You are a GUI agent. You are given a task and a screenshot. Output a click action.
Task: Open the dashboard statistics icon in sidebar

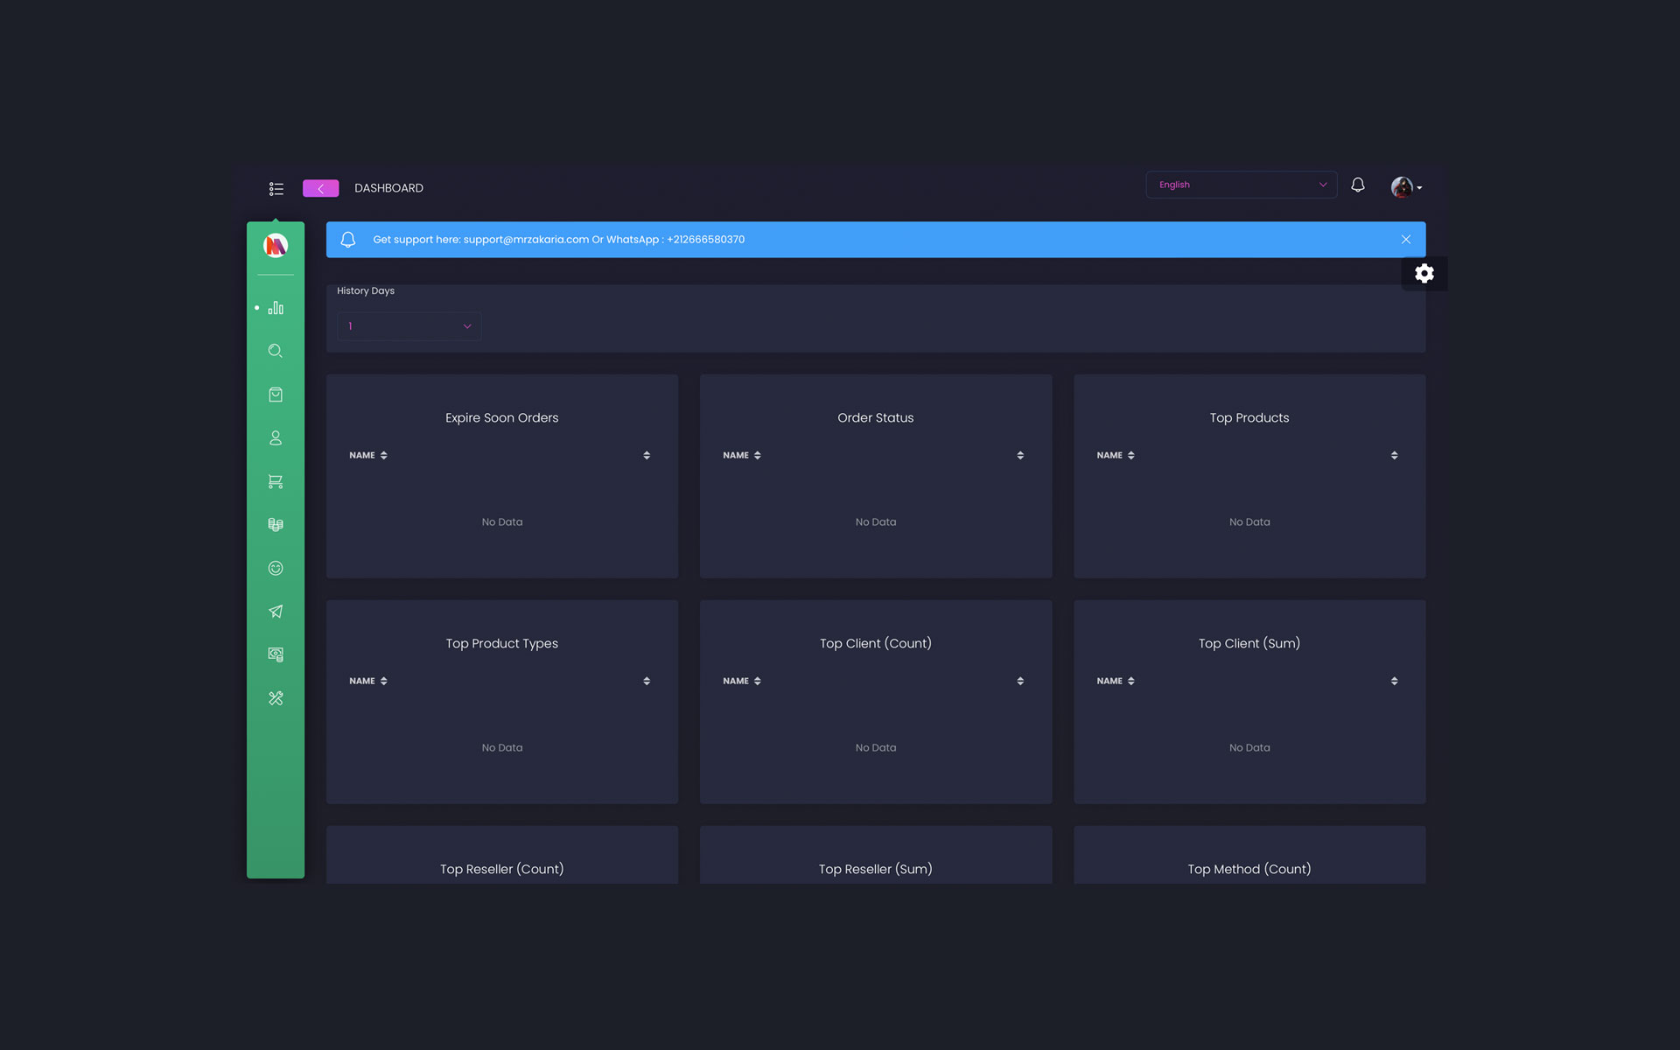(x=276, y=307)
